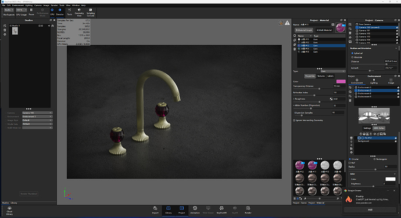The height and width of the screenshot is (218, 401).
Task: Pause the real-time render
Action: (x=31, y=12)
